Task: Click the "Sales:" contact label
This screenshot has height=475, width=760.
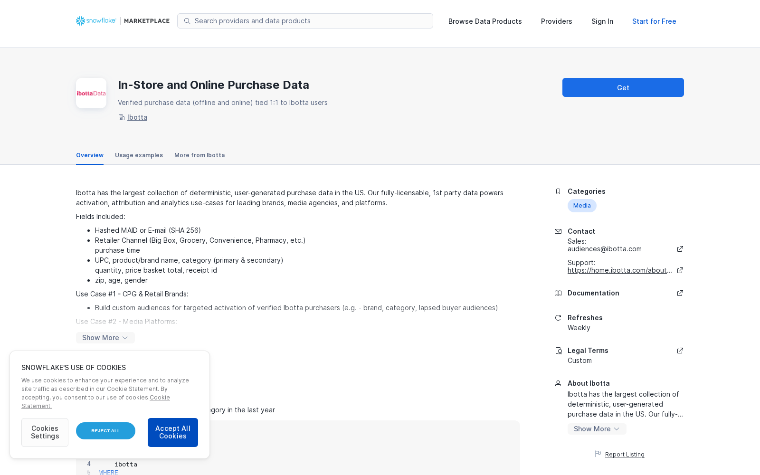Action: coord(577,241)
